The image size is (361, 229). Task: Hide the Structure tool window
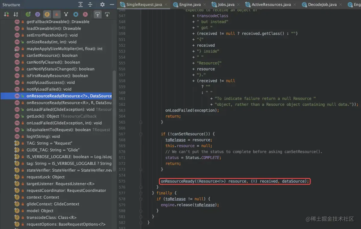(x=112, y=5)
